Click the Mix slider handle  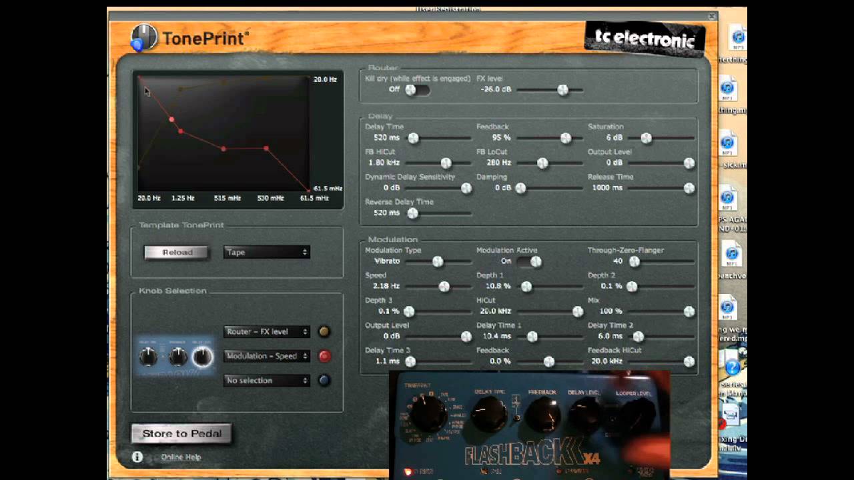[x=689, y=311]
